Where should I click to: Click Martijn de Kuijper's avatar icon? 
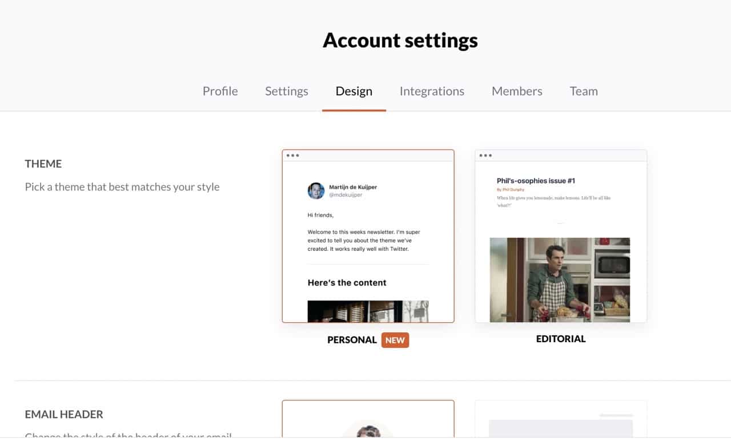316,190
